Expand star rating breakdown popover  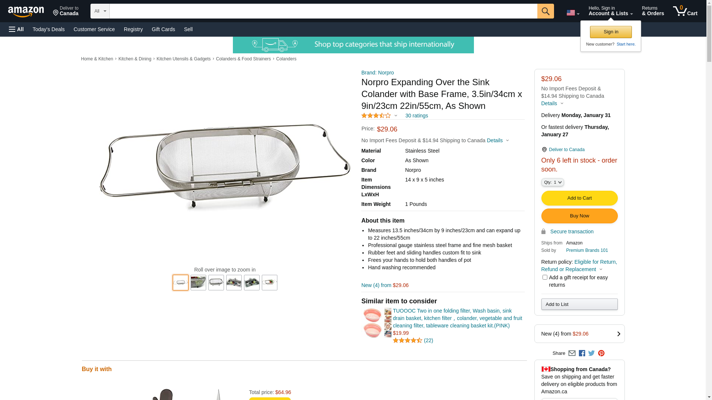379,116
